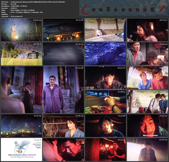
Task: Select the large 00:51:38 thumbnail
Action: coord(43,90)
